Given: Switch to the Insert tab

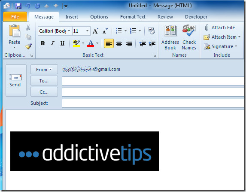Looking at the screenshot, I should tap(72, 17).
